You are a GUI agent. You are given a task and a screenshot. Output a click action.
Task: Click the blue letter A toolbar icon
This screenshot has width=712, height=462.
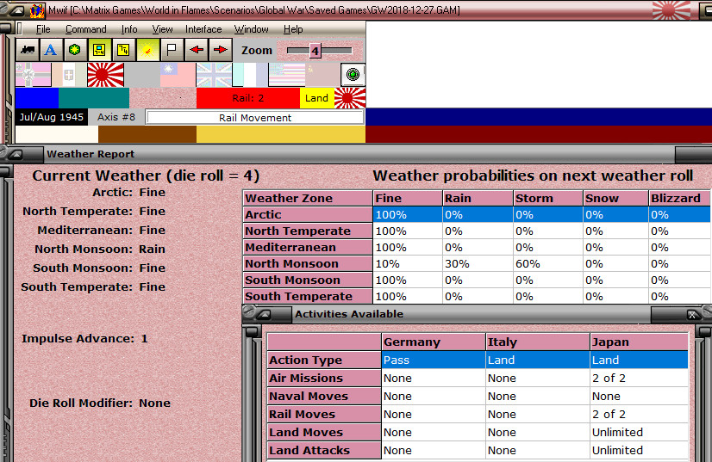point(51,50)
